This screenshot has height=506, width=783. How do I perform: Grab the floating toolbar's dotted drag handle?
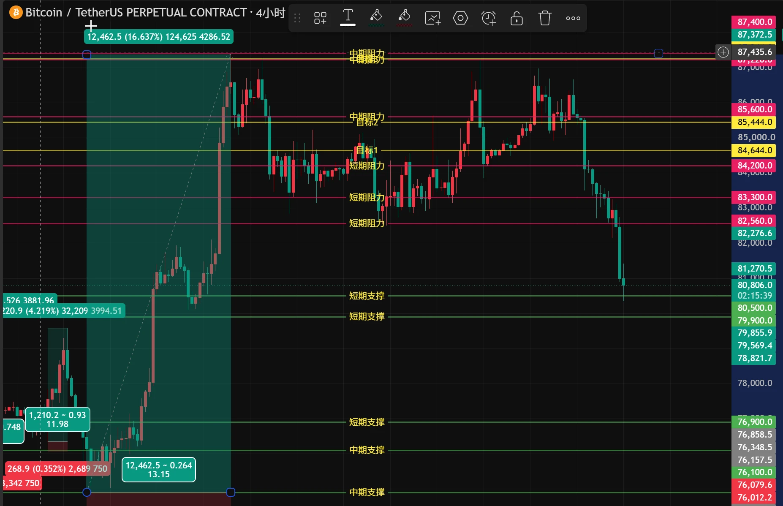point(297,18)
